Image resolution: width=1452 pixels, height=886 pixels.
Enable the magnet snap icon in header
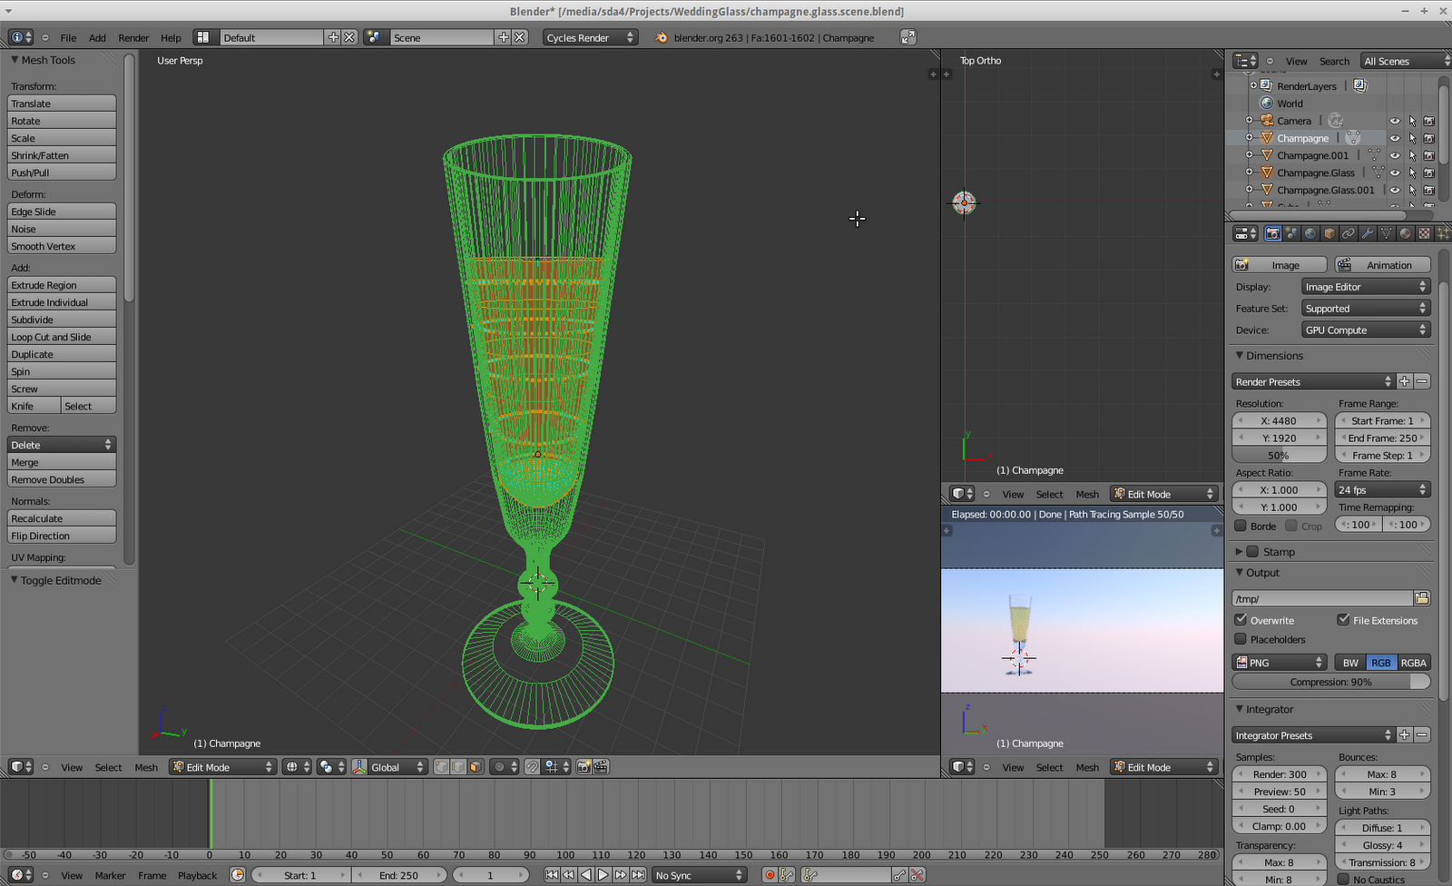click(531, 766)
